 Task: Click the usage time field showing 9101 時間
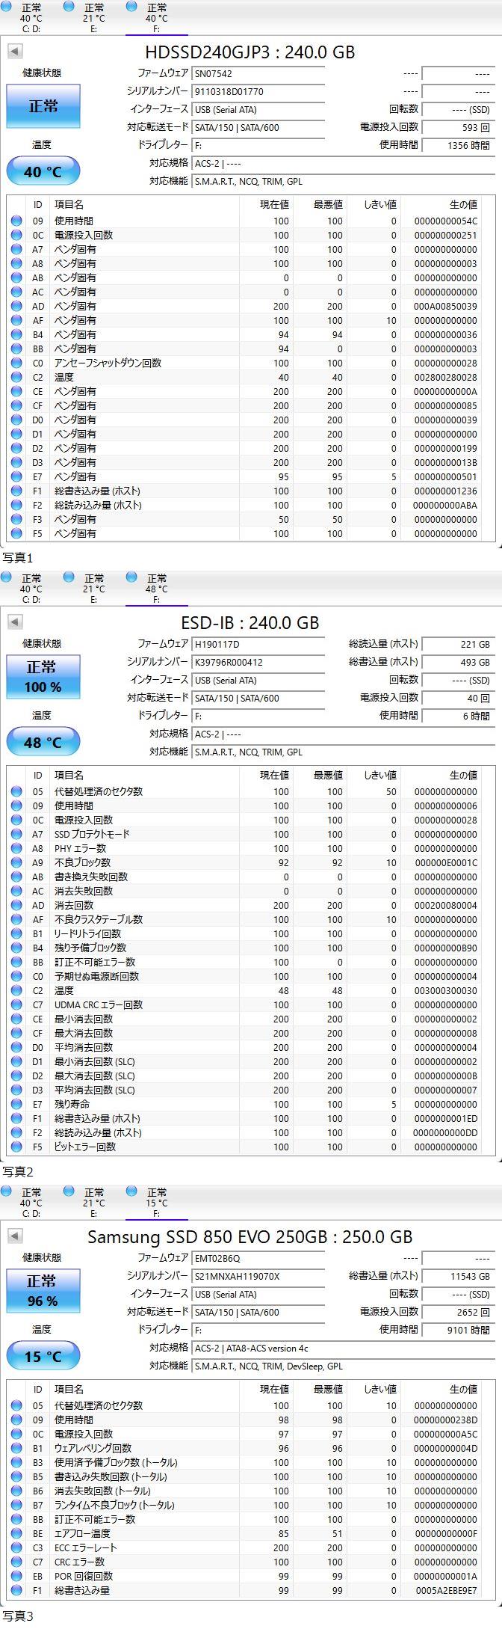pyautogui.click(x=458, y=1330)
